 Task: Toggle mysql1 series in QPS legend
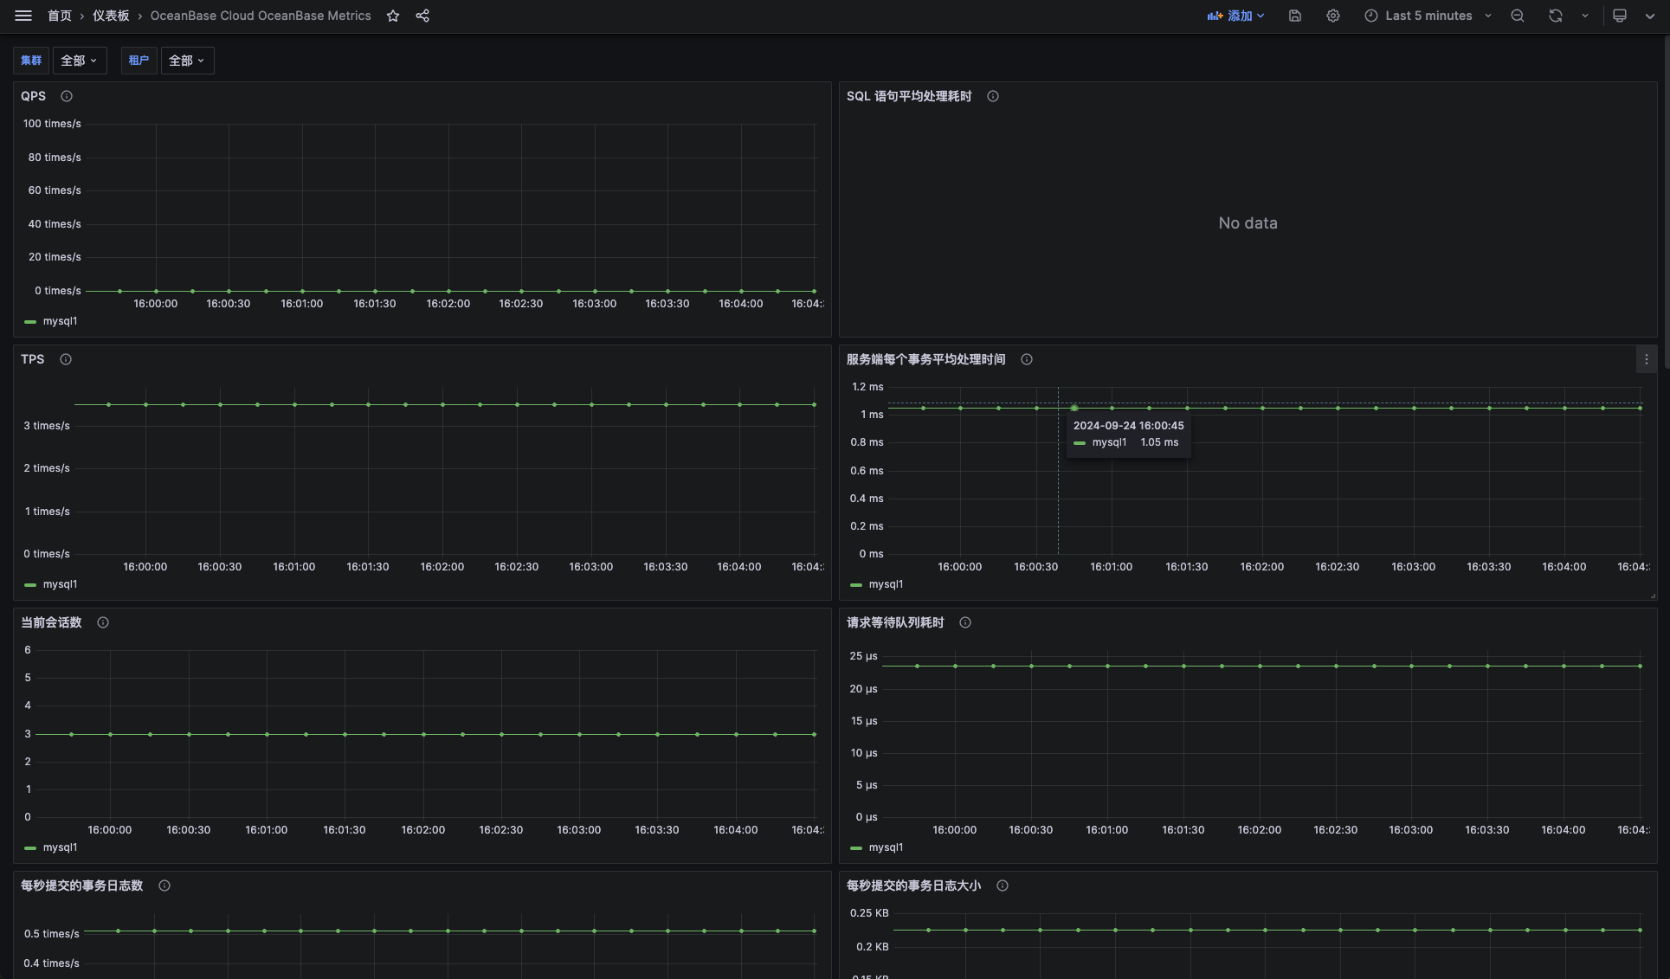(x=60, y=321)
